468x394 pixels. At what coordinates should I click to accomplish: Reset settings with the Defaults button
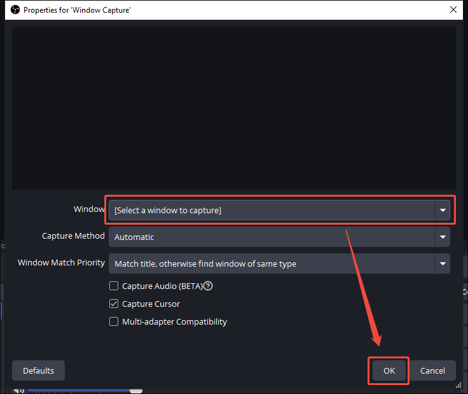point(39,370)
